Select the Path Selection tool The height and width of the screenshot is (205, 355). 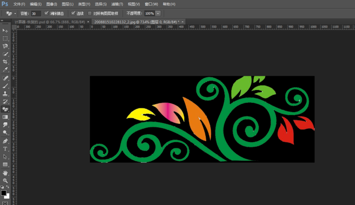pos(5,157)
